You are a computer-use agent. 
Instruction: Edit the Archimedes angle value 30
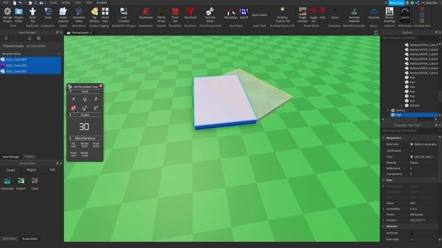pyautogui.click(x=84, y=127)
